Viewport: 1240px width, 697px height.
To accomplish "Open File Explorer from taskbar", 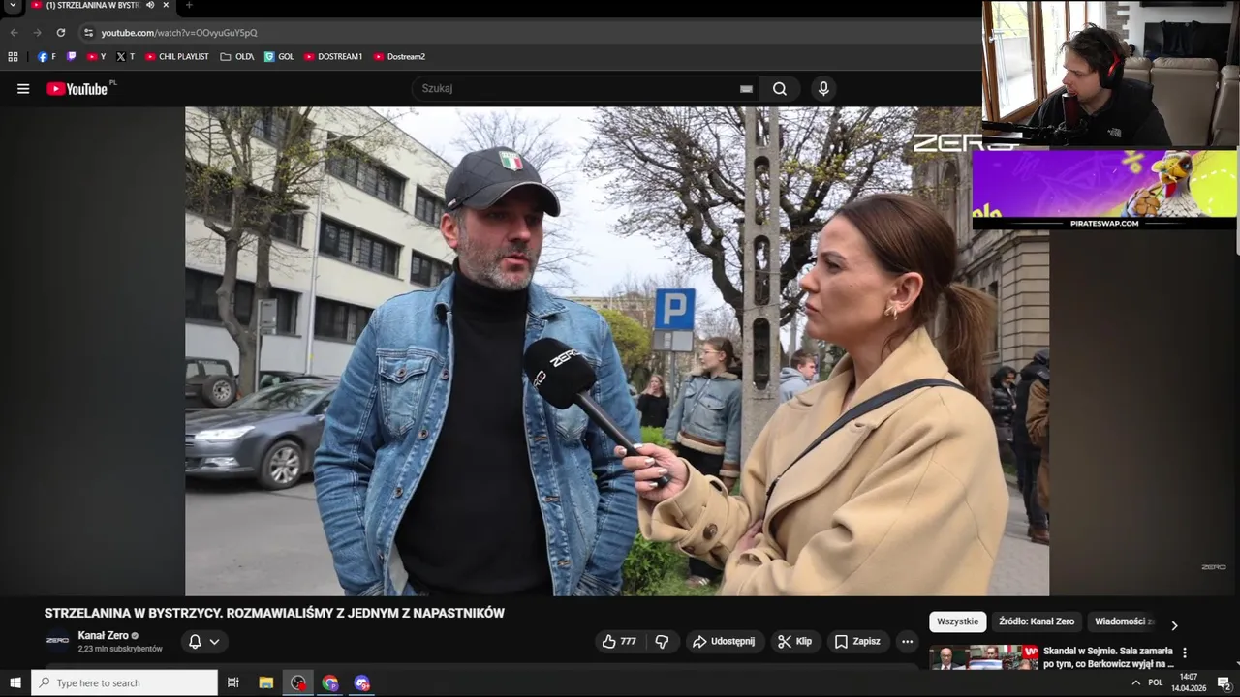I will coord(265,682).
